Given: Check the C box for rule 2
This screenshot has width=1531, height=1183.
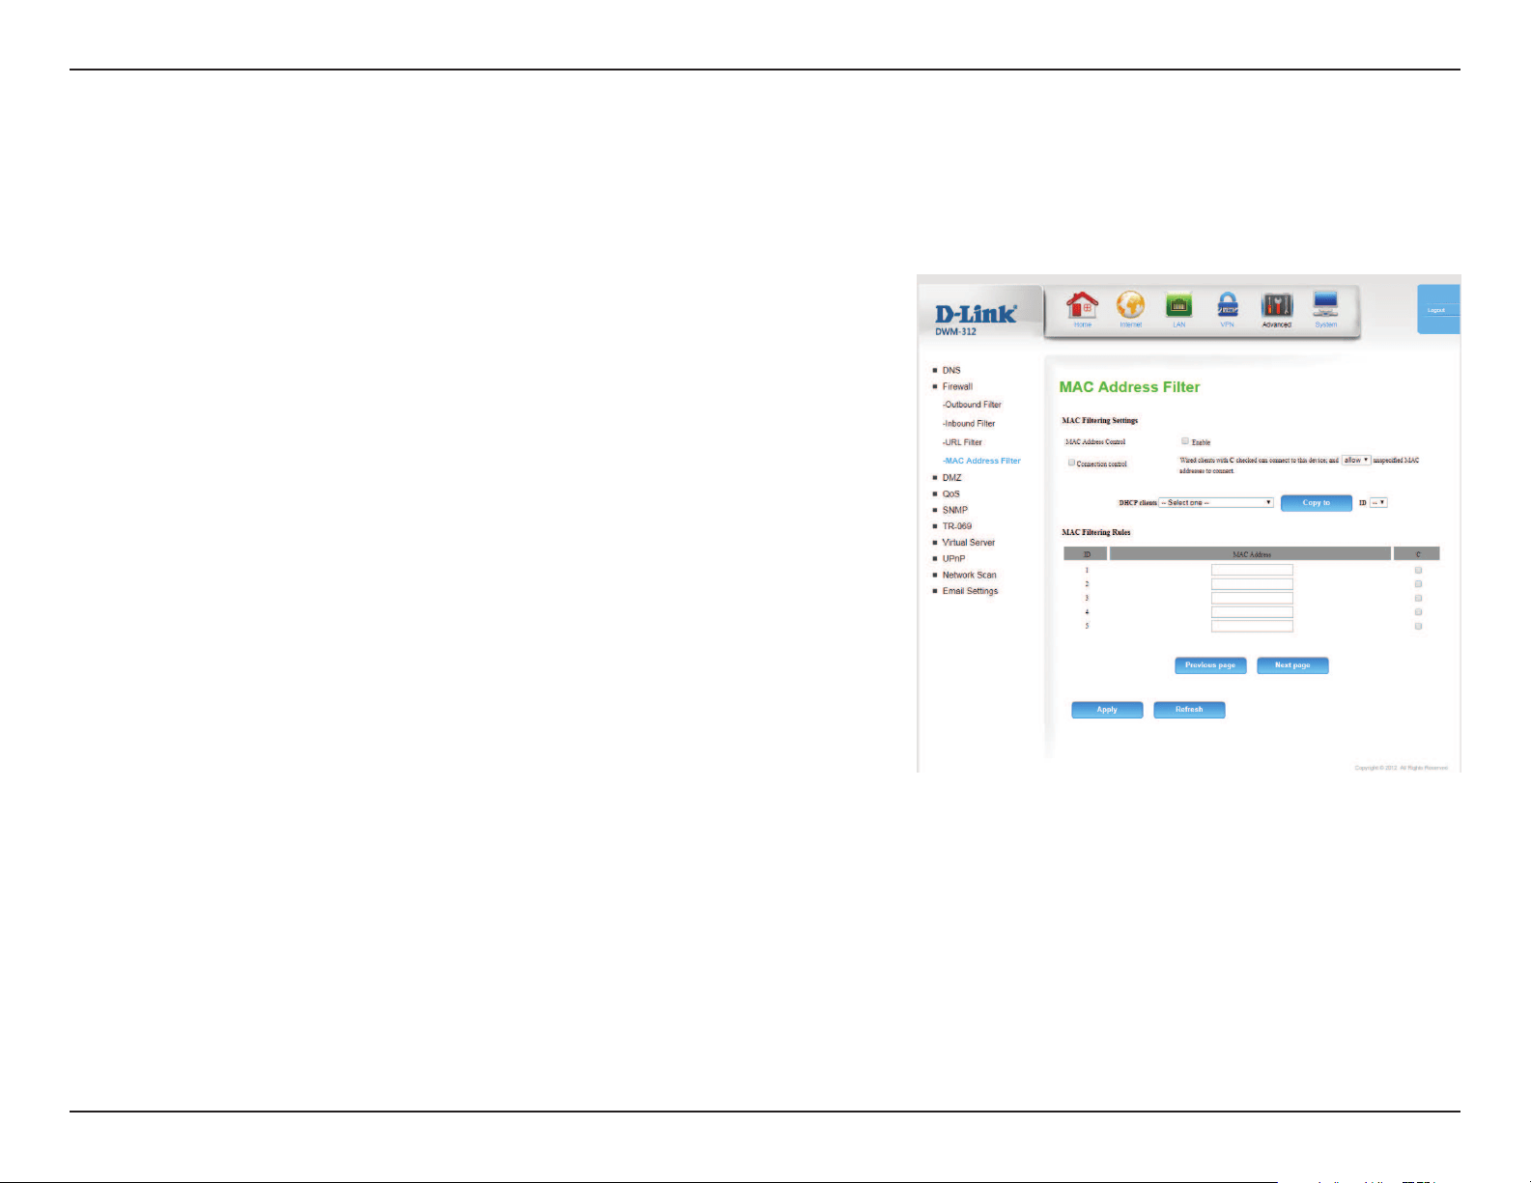Looking at the screenshot, I should tap(1418, 583).
